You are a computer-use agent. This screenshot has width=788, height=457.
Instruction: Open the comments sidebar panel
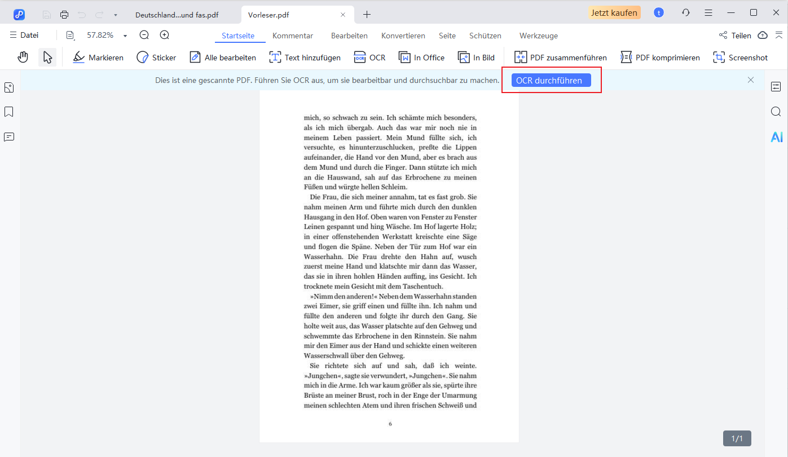(x=9, y=137)
